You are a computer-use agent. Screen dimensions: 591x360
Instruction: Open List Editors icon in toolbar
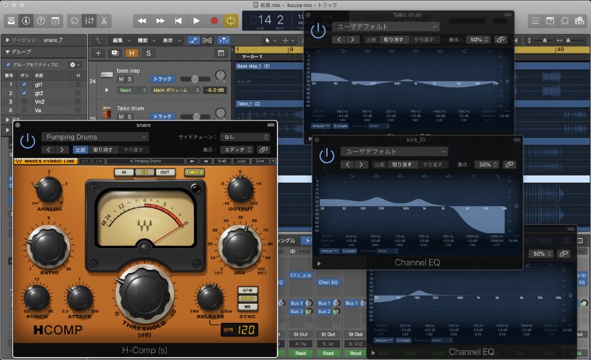[x=535, y=21]
